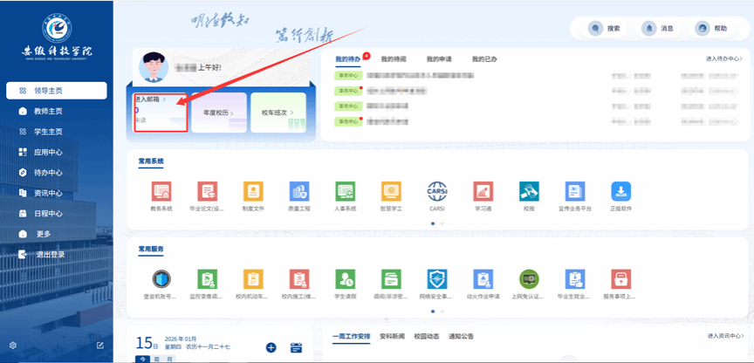The image size is (754, 363).
Task: Select the 周 view toggle in calendar
Action: click(157, 360)
